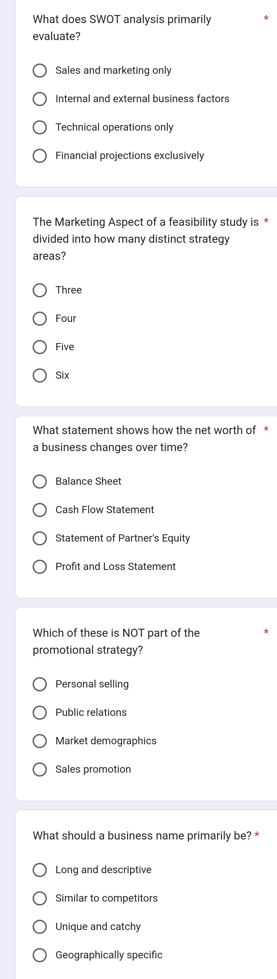The width and height of the screenshot is (277, 979).
Task: Choose 'Public relations' radio button
Action: (40, 713)
